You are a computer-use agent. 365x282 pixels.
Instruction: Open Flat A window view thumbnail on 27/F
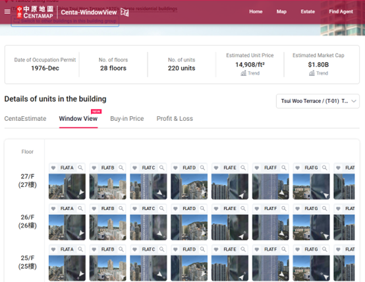point(67,187)
